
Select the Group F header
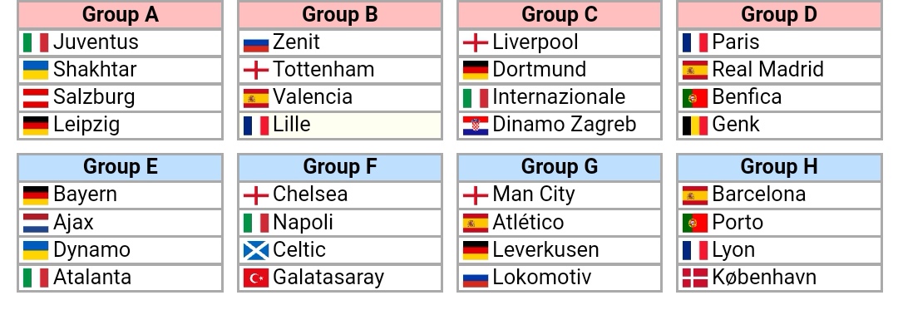(x=340, y=167)
